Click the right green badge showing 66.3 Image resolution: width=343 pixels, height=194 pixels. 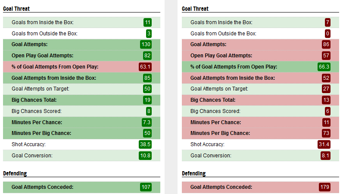[x=324, y=67]
